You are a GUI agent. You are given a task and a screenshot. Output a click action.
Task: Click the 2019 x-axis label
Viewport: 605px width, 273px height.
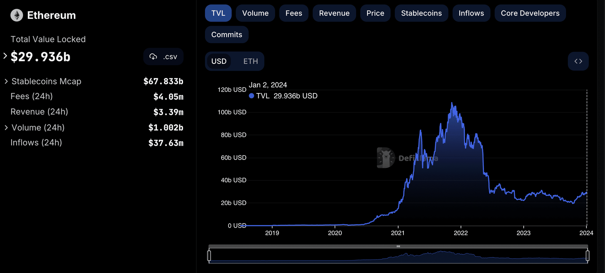(272, 233)
